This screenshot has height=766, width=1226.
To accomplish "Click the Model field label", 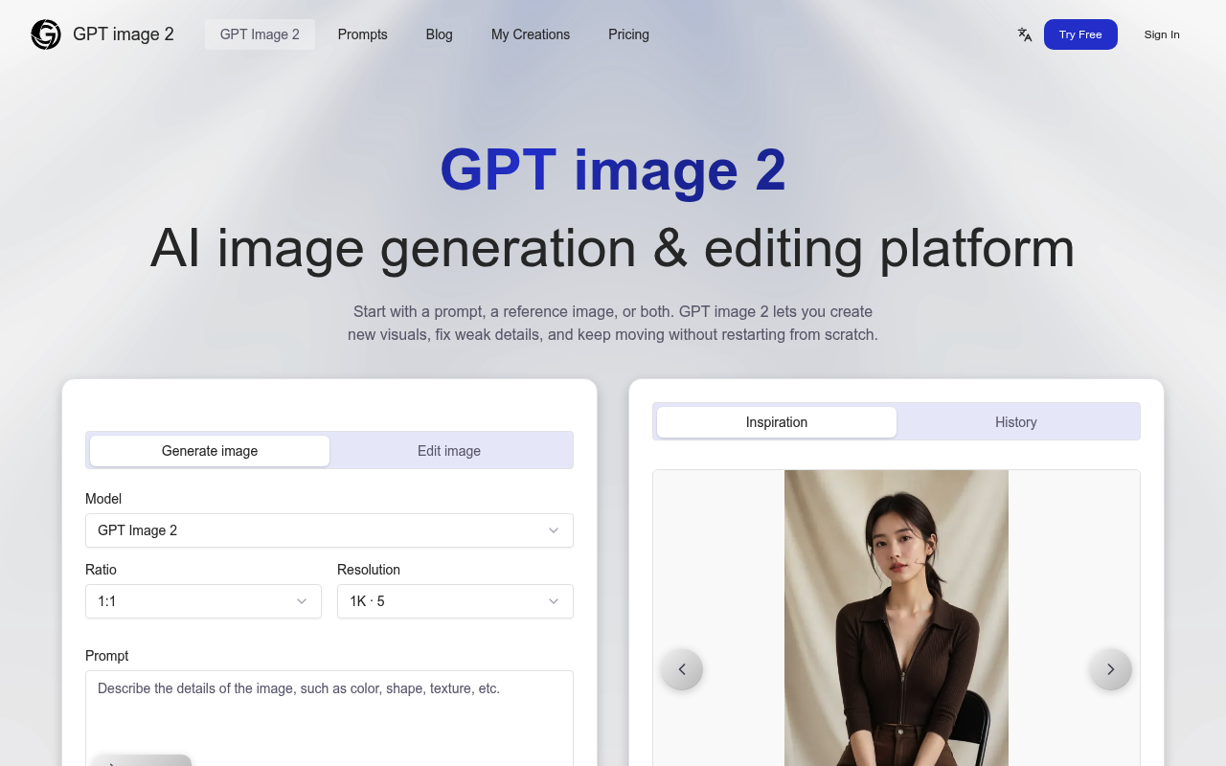I will 103,499.
